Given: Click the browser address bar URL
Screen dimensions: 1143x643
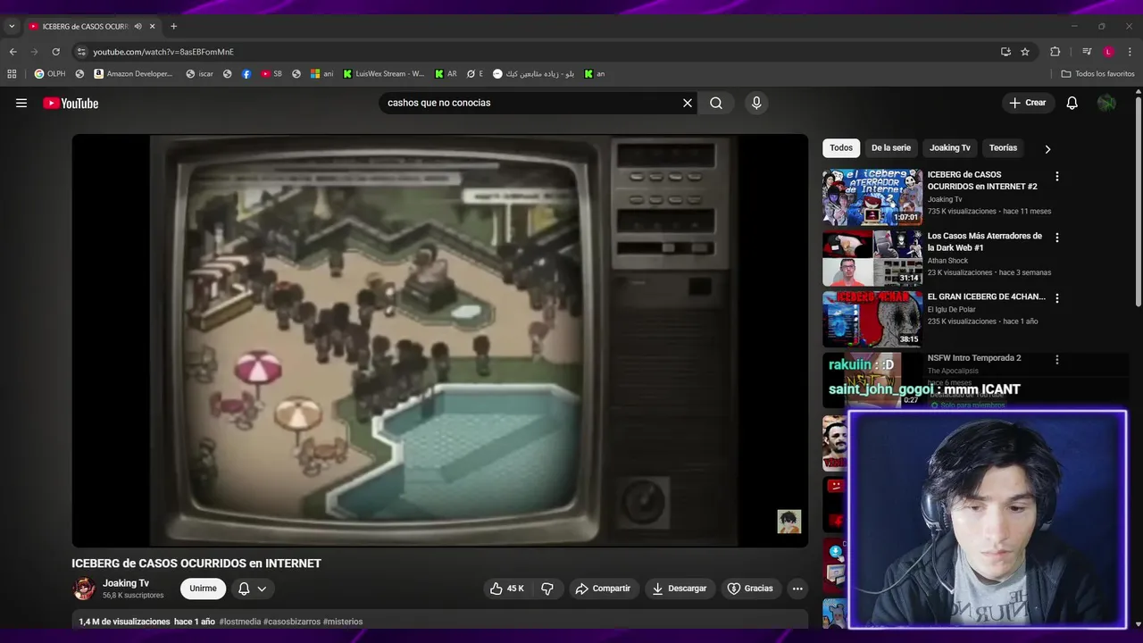Looking at the screenshot, I should [x=163, y=52].
